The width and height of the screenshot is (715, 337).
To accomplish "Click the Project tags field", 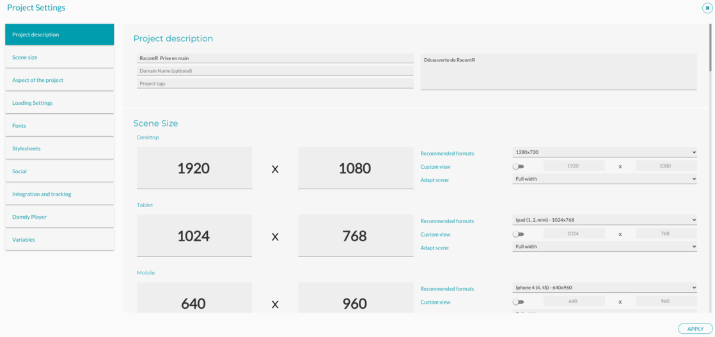I will pyautogui.click(x=275, y=84).
